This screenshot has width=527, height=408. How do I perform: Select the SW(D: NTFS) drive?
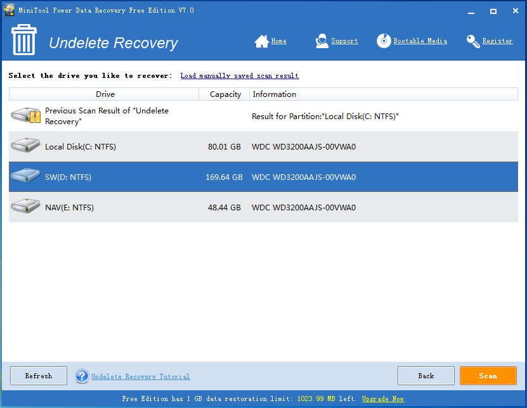pyautogui.click(x=264, y=177)
